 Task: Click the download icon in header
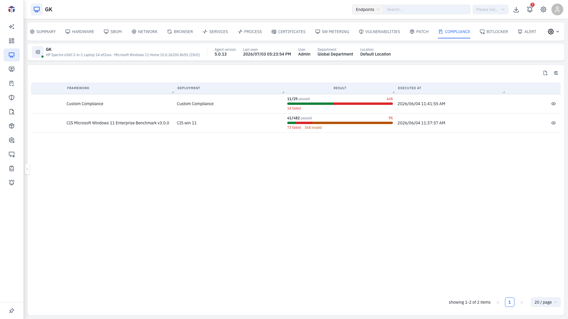click(x=516, y=9)
